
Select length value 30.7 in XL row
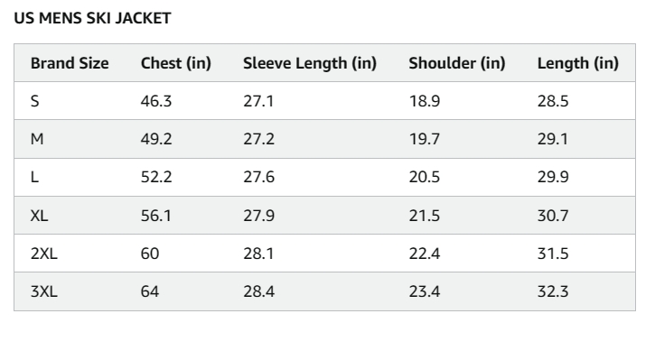(x=553, y=216)
